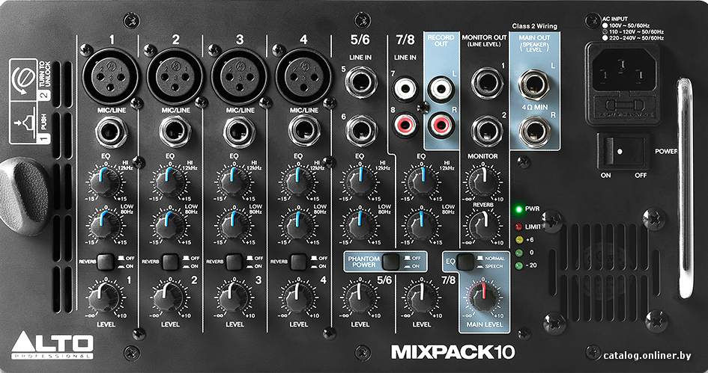This screenshot has width=708, height=373.
Task: Toggle channel 3 REVERB switch
Action: (235, 262)
